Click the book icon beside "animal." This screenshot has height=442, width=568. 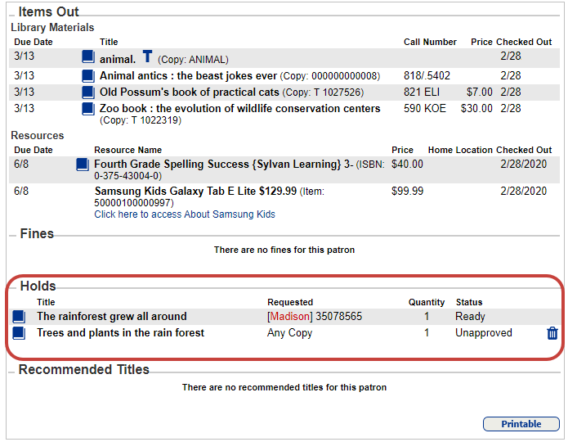point(88,57)
